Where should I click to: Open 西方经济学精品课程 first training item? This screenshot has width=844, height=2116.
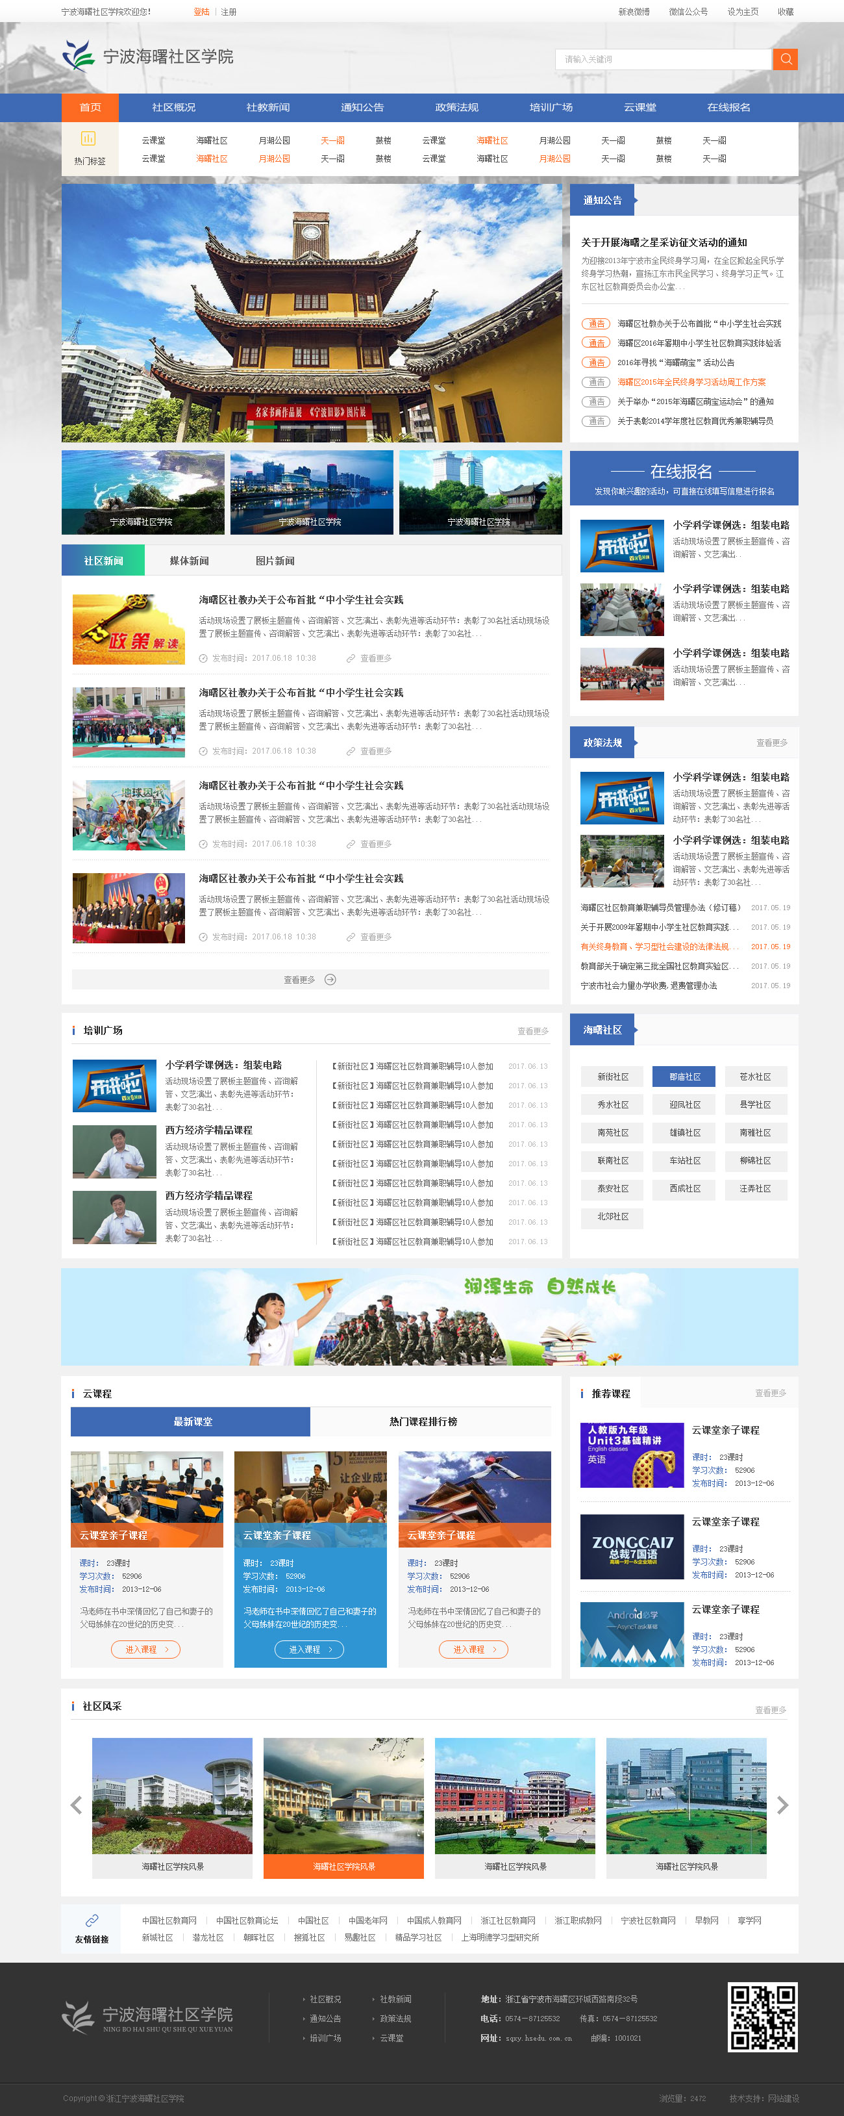(208, 1130)
